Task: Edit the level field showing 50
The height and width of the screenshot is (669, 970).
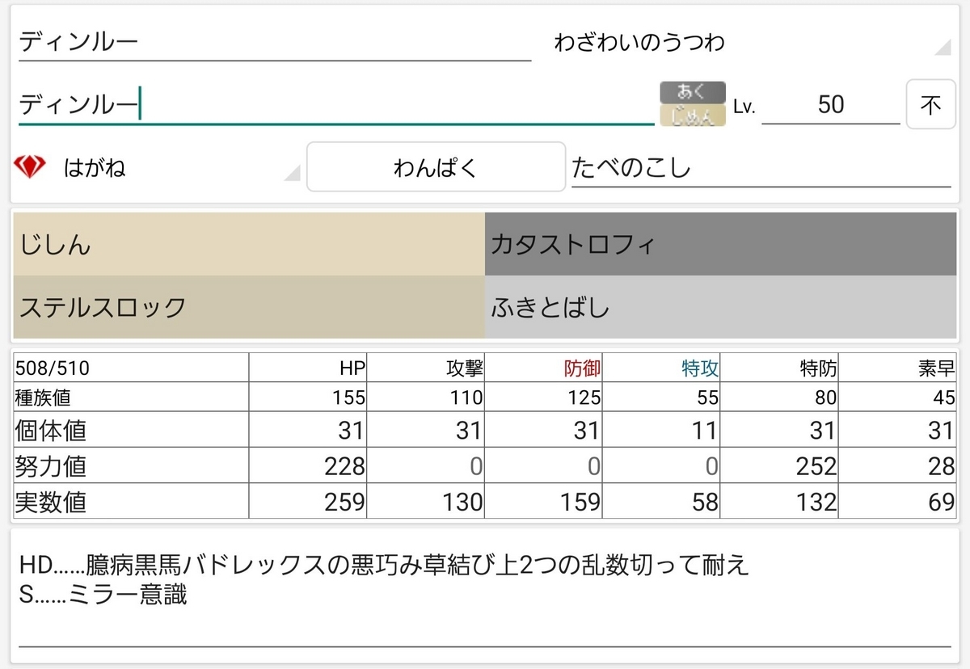Action: [831, 104]
